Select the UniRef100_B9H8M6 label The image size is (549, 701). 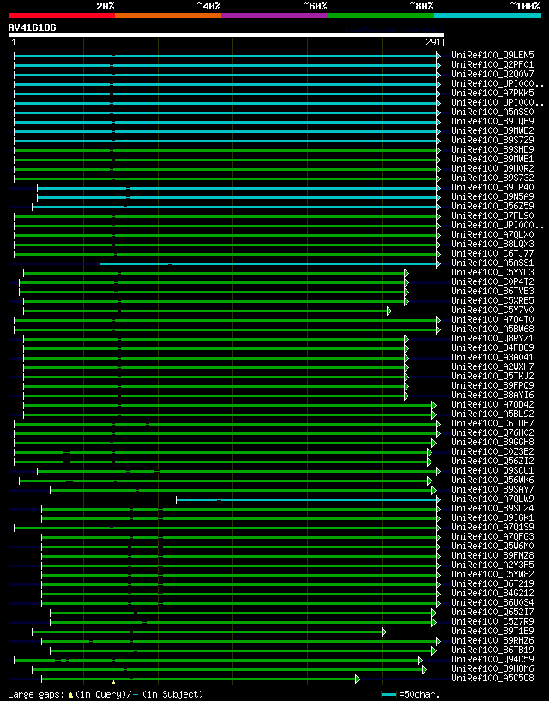(x=492, y=668)
